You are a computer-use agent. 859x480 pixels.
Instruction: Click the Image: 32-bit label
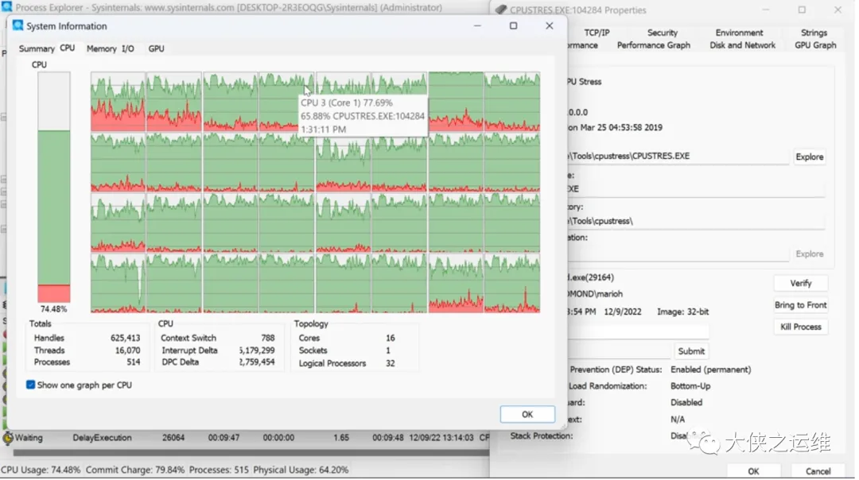685,313
